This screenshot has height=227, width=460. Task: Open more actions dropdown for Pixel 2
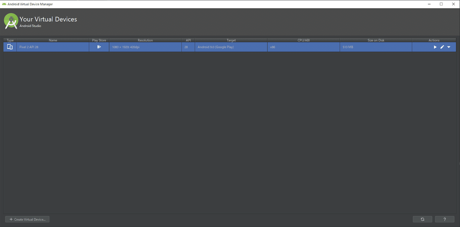[449, 47]
